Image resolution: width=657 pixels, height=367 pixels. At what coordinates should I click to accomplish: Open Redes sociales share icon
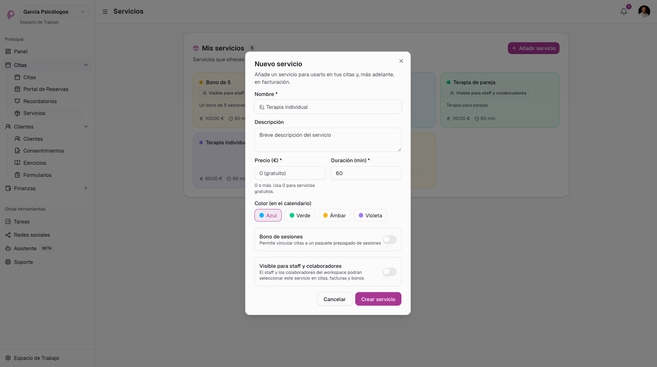click(x=8, y=235)
